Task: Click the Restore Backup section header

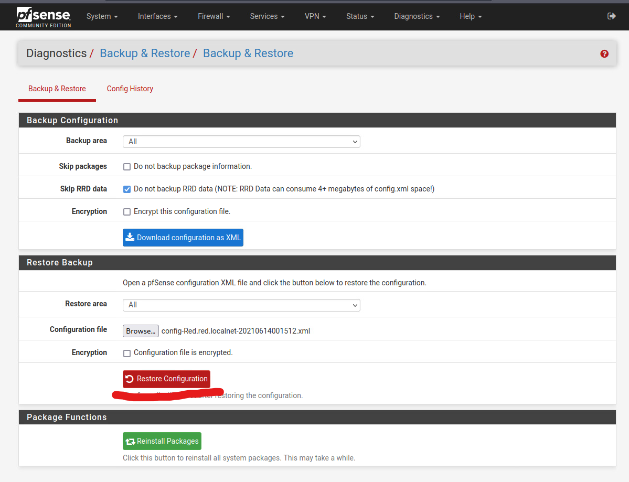Action: (317, 263)
